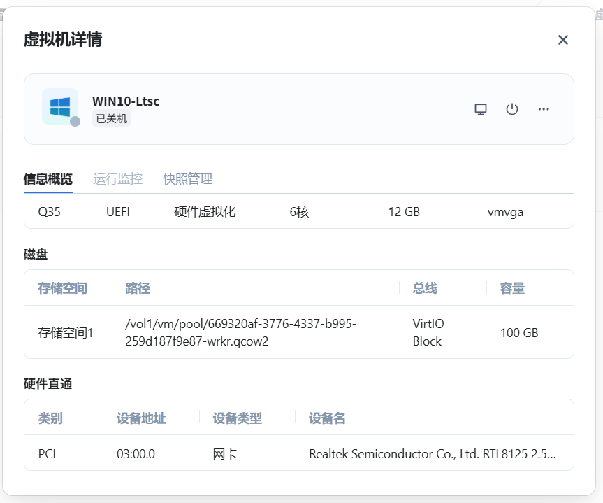Image resolution: width=603 pixels, height=503 pixels.
Task: Click the 类别 column header
Action: point(50,418)
